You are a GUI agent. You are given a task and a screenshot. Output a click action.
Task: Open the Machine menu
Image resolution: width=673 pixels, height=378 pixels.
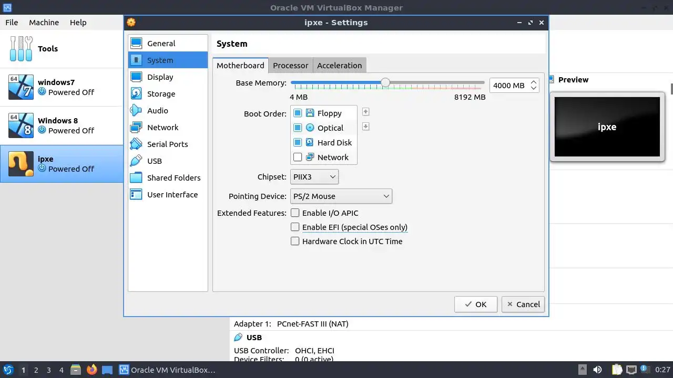pyautogui.click(x=44, y=23)
